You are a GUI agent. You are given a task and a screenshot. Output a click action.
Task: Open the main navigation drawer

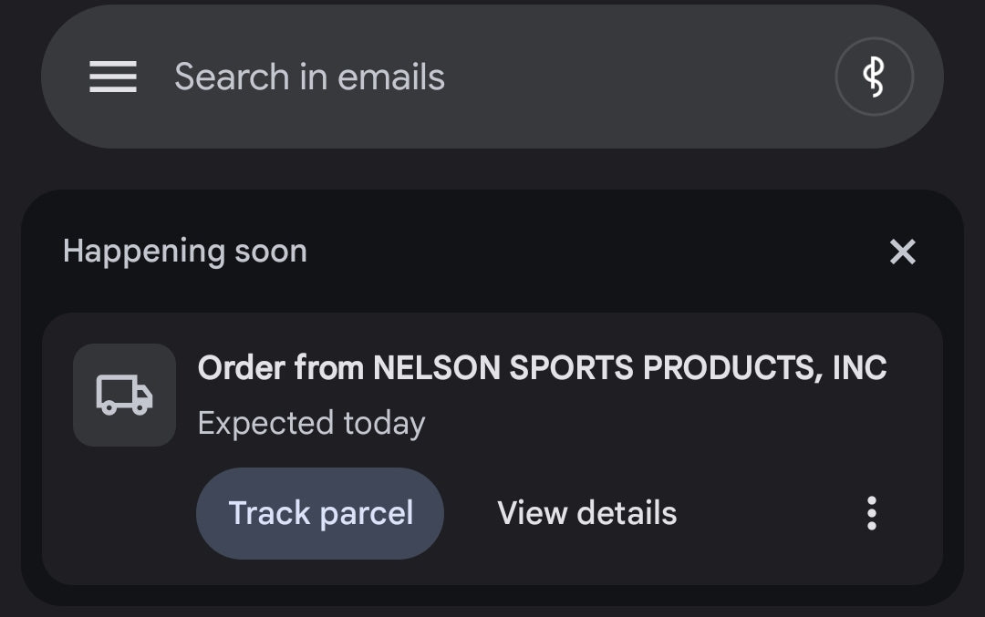click(x=113, y=77)
